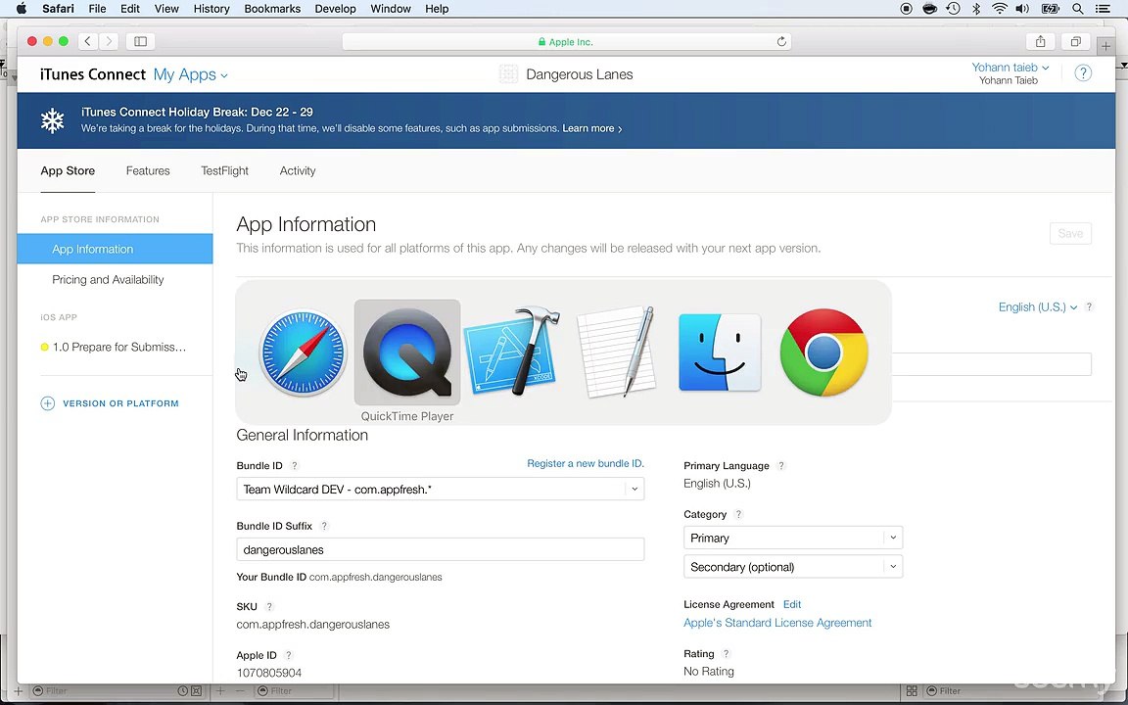1128x705 pixels.
Task: Switch to the Features tab
Action: 148,170
